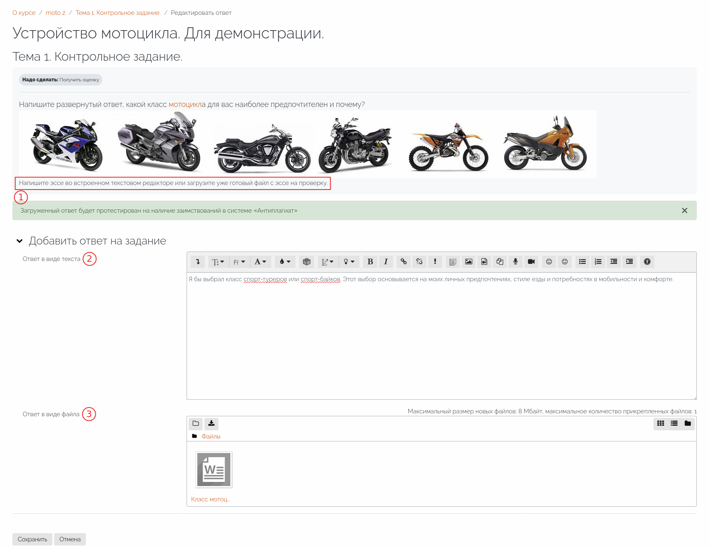The height and width of the screenshot is (548, 710).
Task: Click the video camera record icon
Action: coord(531,262)
